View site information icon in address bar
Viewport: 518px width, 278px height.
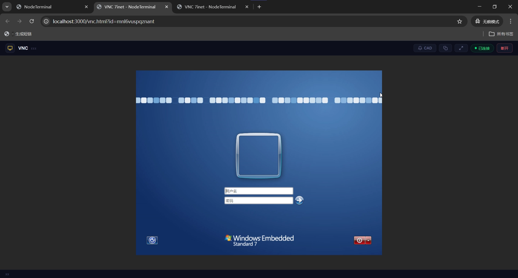46,22
